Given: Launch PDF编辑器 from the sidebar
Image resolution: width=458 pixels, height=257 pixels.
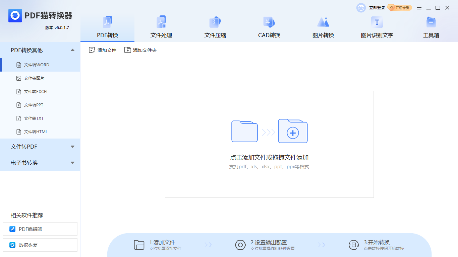Looking at the screenshot, I should pyautogui.click(x=40, y=229).
